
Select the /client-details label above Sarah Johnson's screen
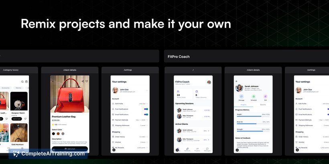point(253,70)
